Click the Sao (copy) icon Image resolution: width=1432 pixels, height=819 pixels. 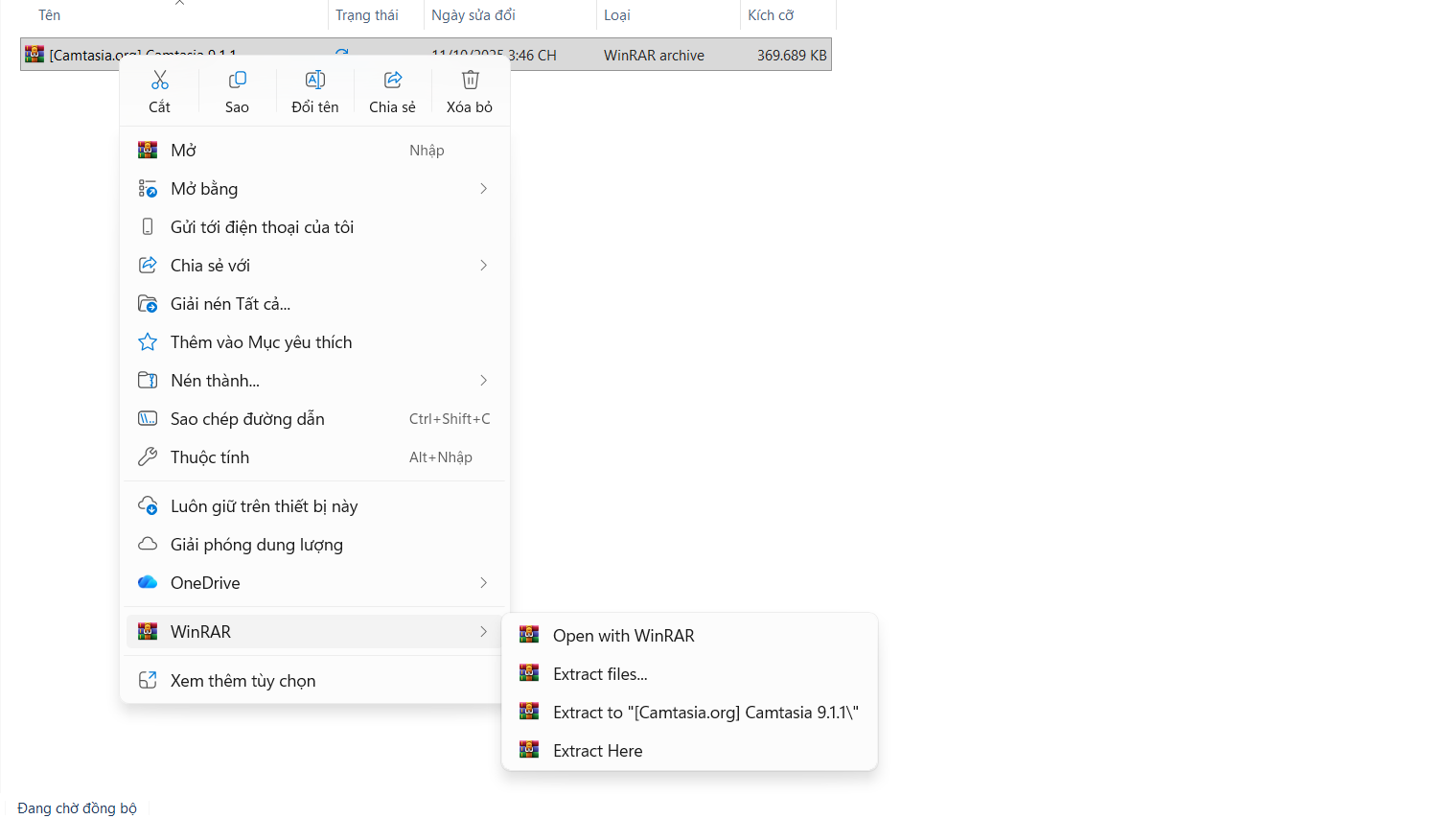[x=237, y=81]
